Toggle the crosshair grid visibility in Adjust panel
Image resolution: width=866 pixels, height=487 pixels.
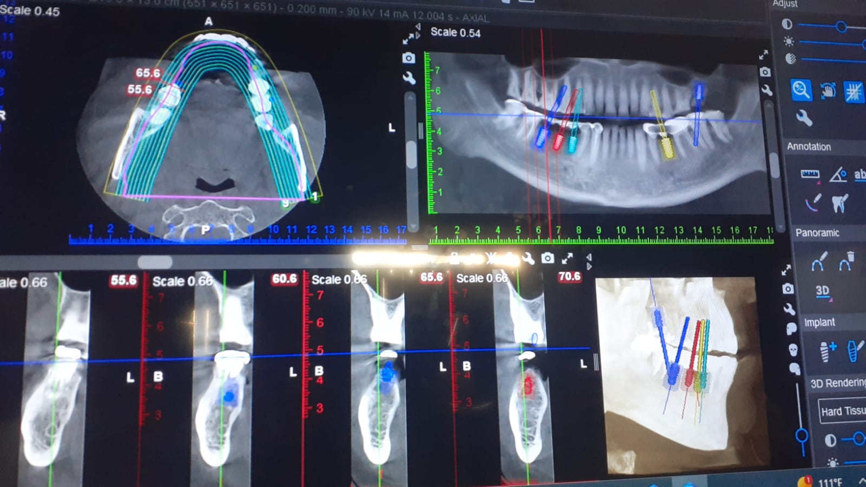click(854, 92)
